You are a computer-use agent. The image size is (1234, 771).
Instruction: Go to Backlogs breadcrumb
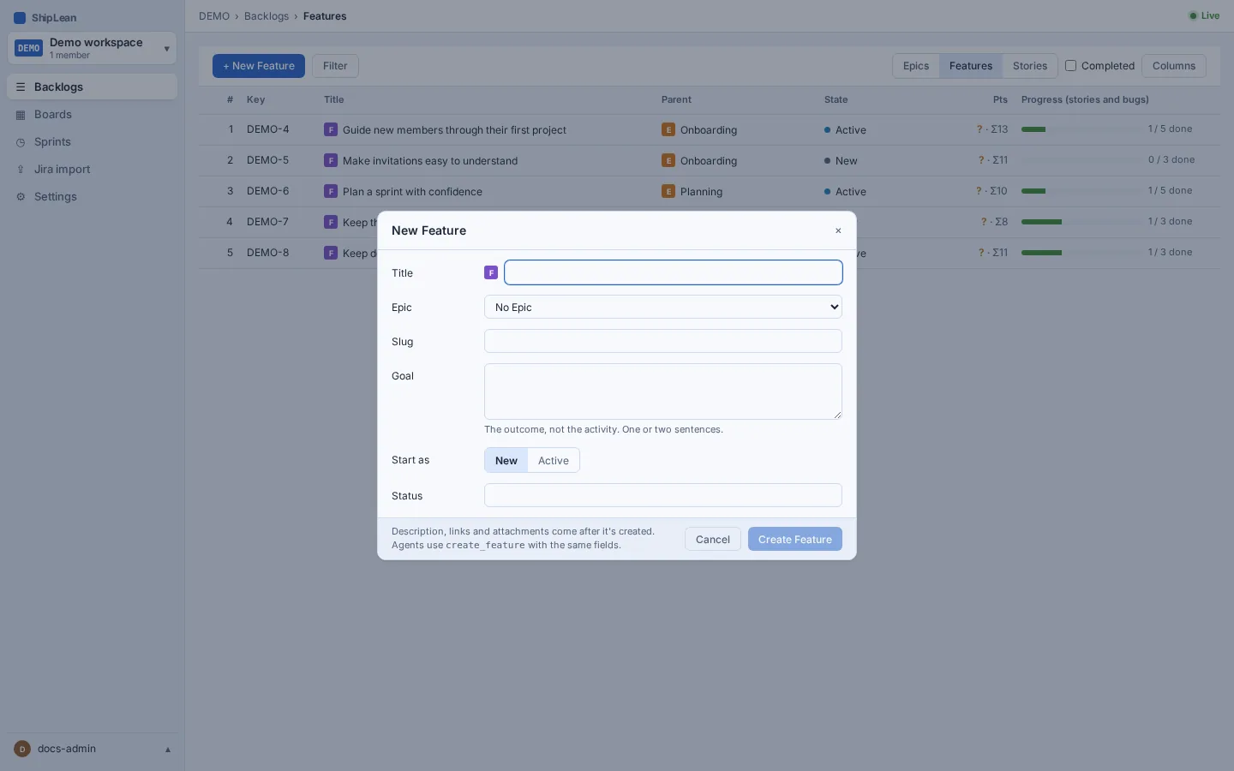click(x=267, y=16)
